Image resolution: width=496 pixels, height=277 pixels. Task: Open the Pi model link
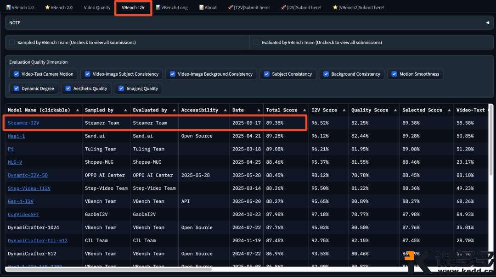[x=11, y=149]
